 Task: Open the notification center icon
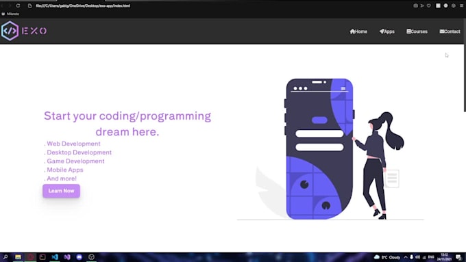458,257
